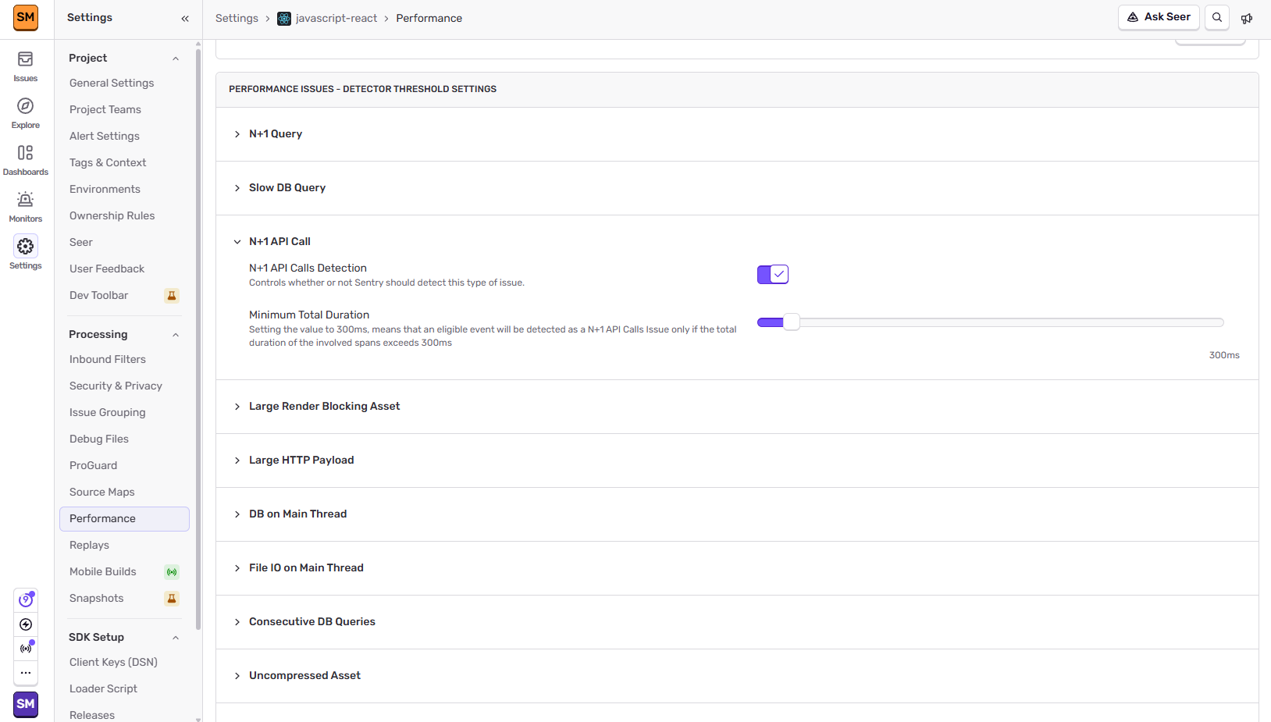
Task: Collapse the SDK Setup sidebar group
Action: (176, 638)
